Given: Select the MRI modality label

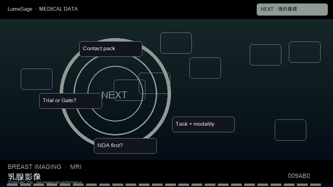Looking at the screenshot, I should click(x=76, y=167).
